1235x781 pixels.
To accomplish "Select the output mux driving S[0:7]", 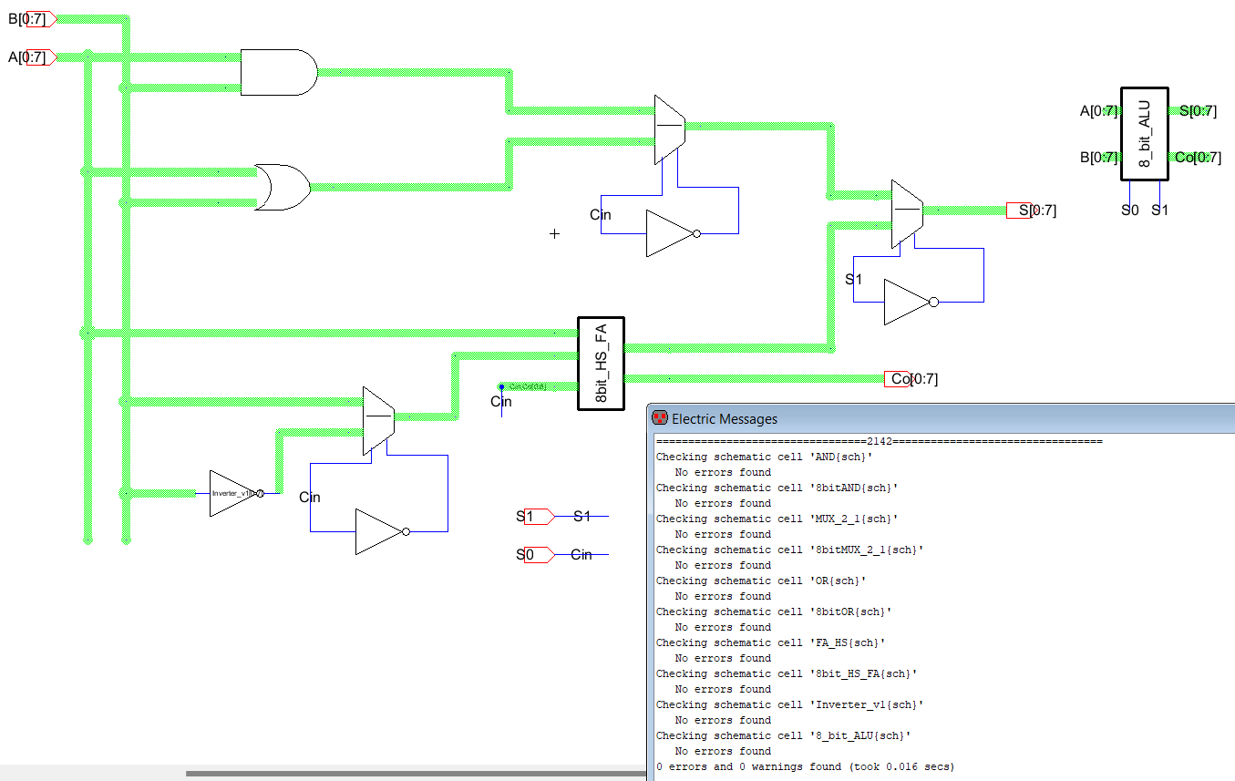I will (906, 214).
